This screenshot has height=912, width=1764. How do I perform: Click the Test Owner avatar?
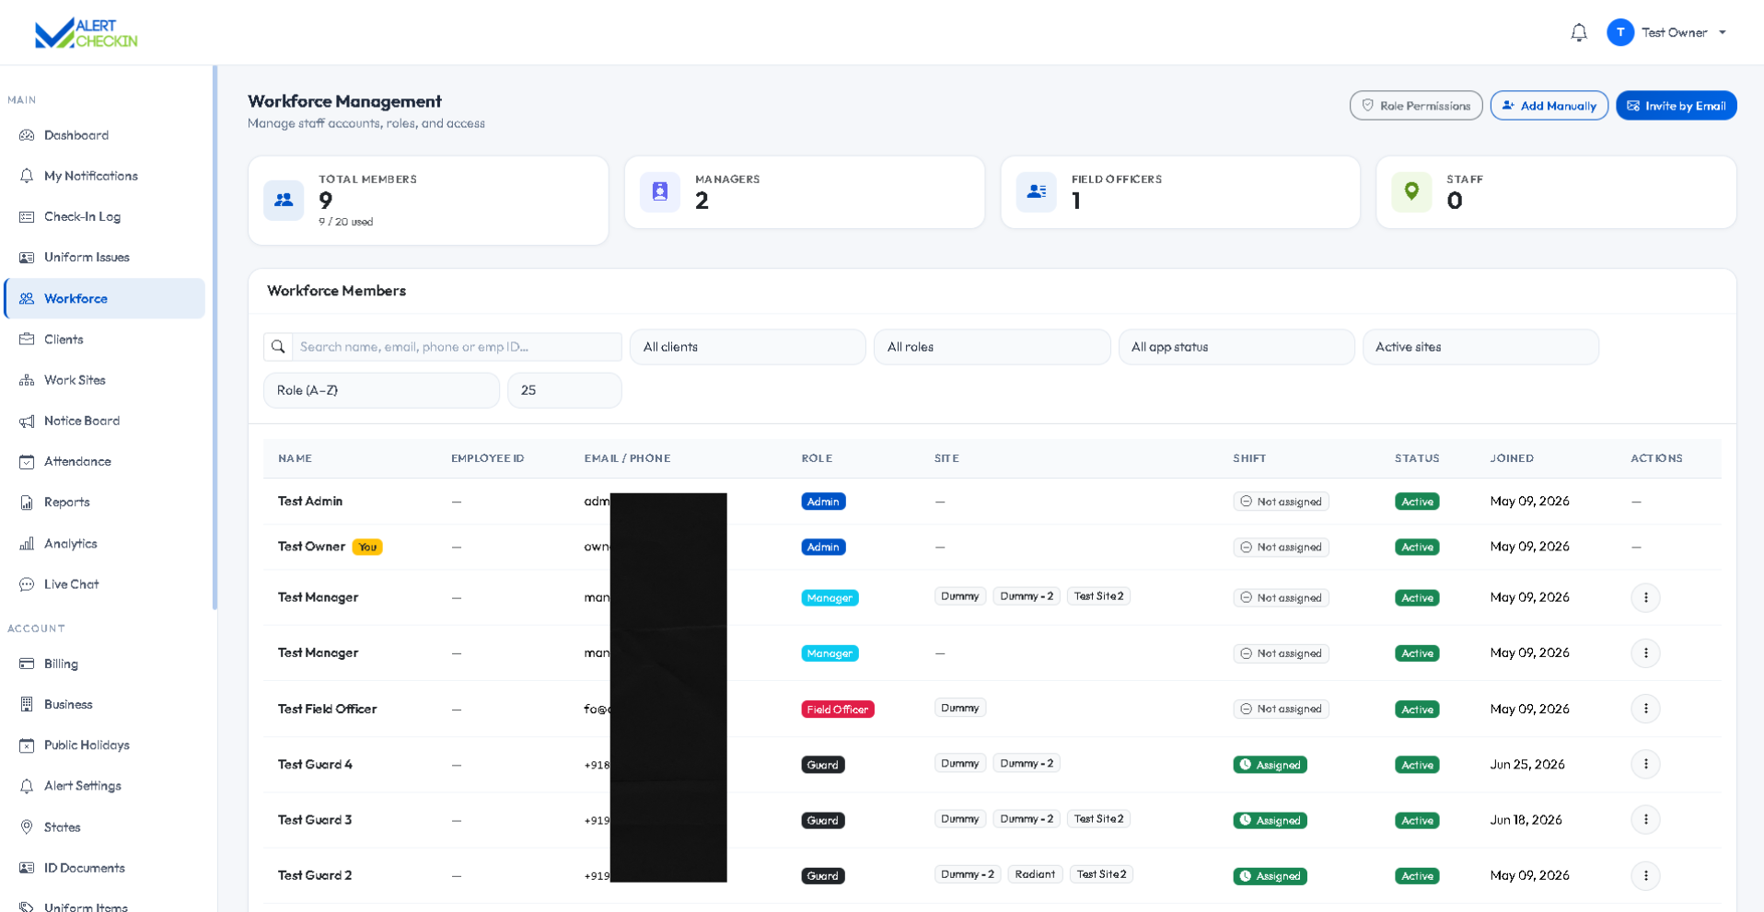[1620, 32]
